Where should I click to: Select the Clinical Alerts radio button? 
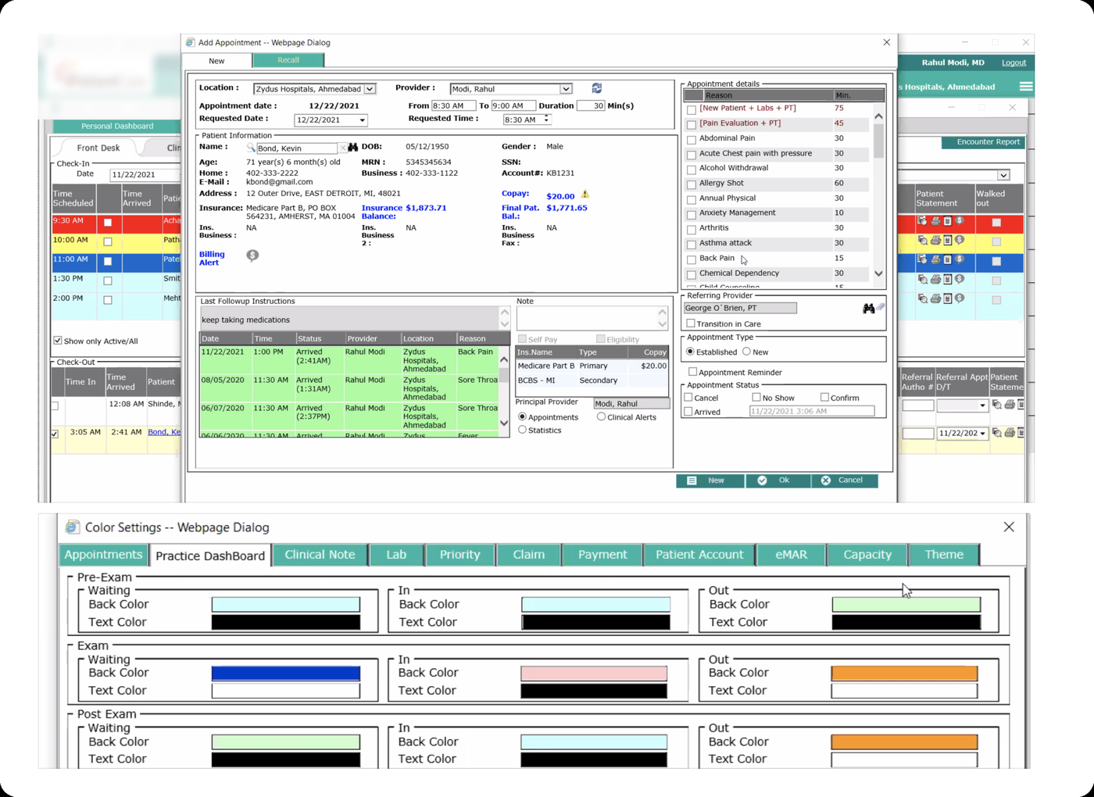pos(601,416)
